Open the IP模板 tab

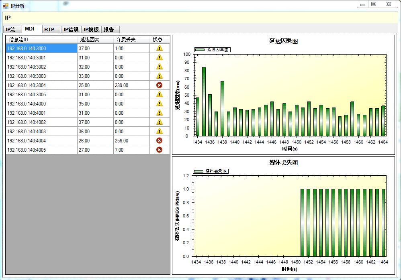[x=91, y=30]
